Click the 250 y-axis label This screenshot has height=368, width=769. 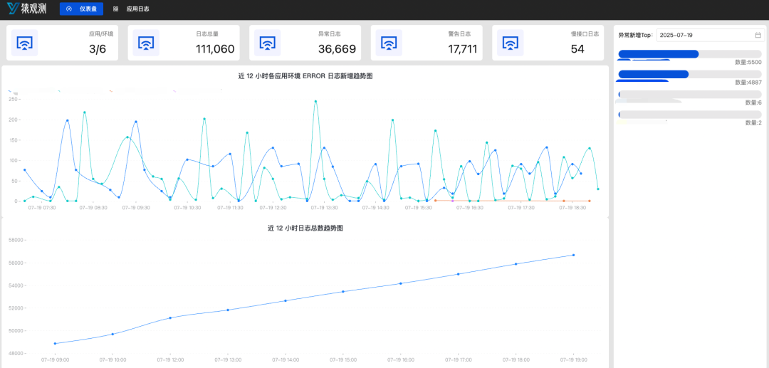coord(14,99)
